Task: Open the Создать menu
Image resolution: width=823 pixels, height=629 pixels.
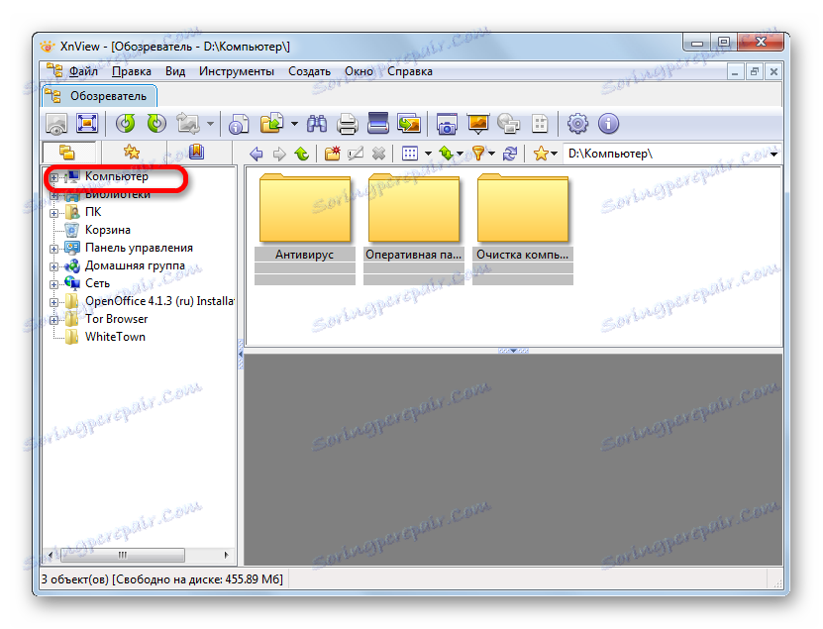Action: click(309, 71)
